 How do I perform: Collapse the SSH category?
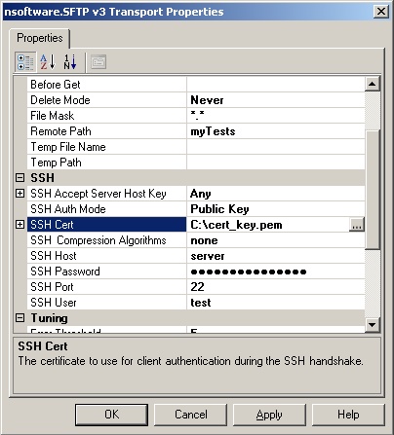20,177
